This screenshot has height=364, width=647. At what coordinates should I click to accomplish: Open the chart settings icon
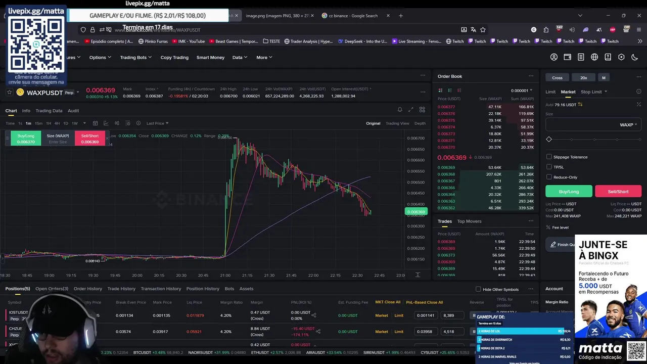pos(138,123)
